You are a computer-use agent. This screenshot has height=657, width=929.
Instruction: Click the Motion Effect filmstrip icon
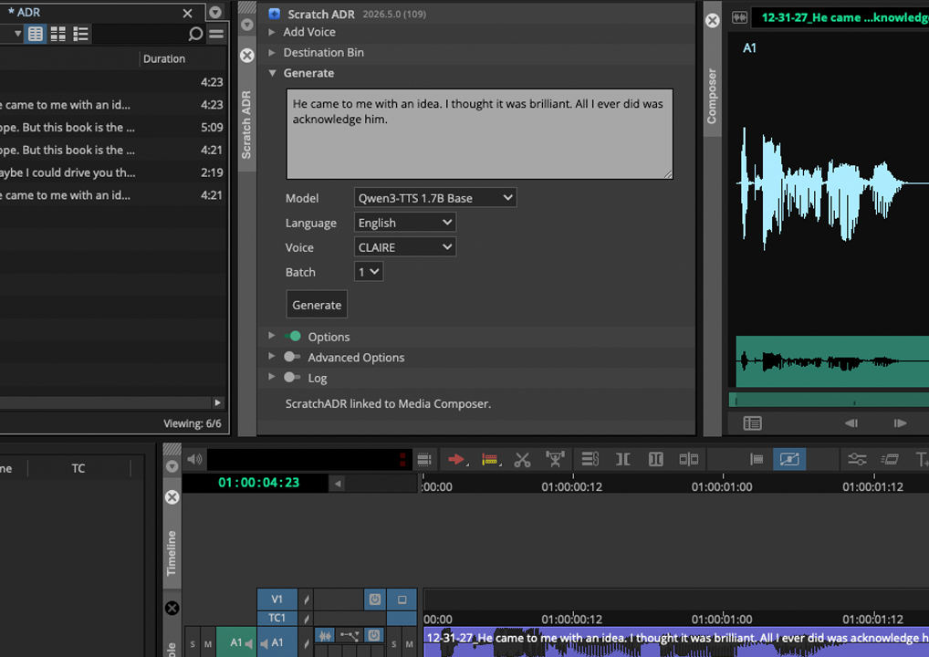[x=890, y=459]
